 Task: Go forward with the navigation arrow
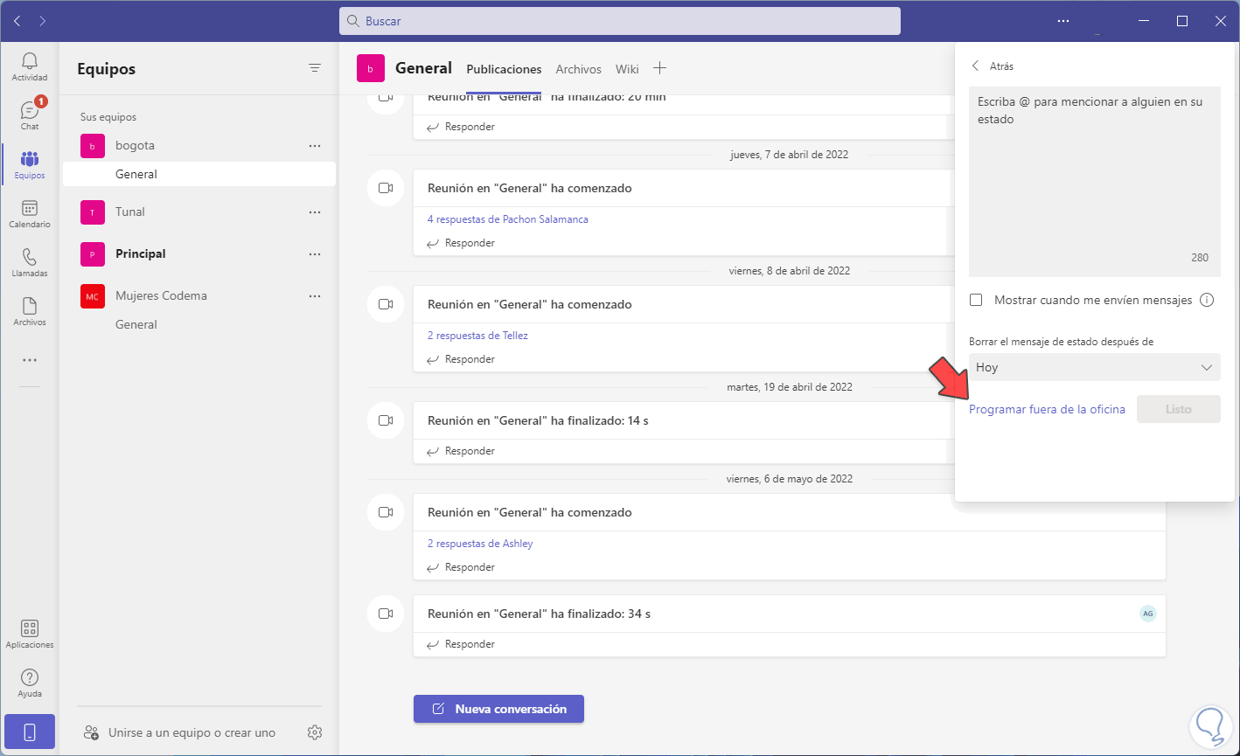[43, 21]
